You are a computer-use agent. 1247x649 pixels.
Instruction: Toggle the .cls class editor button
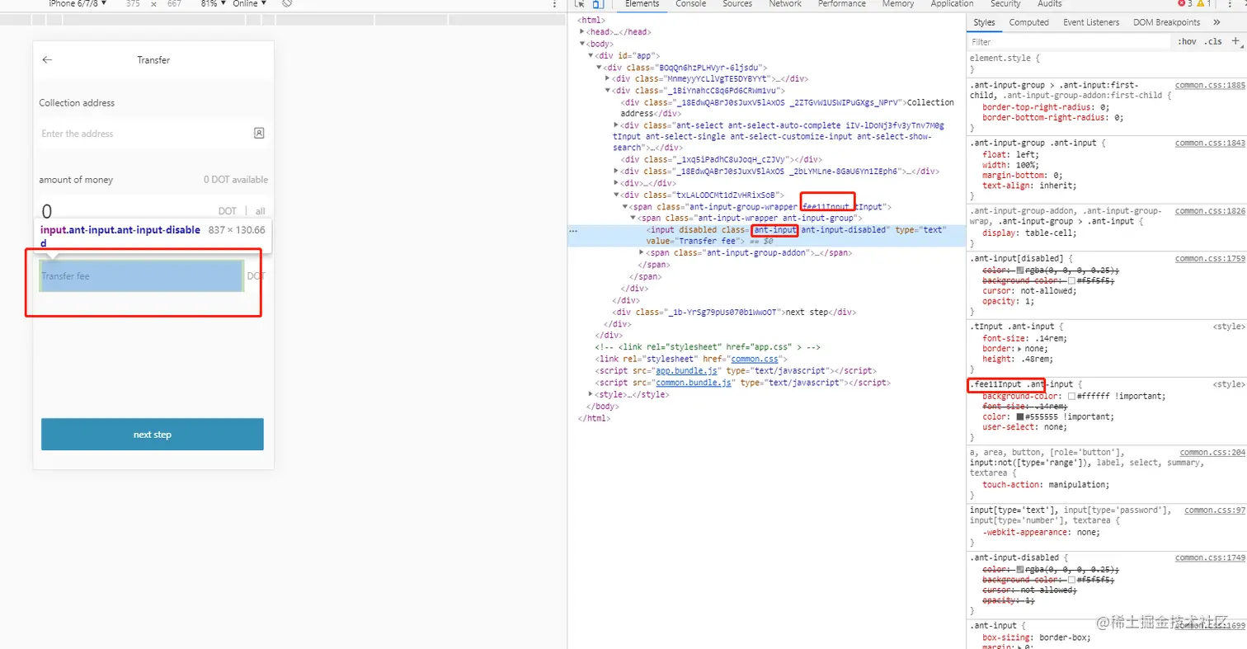(x=1213, y=41)
